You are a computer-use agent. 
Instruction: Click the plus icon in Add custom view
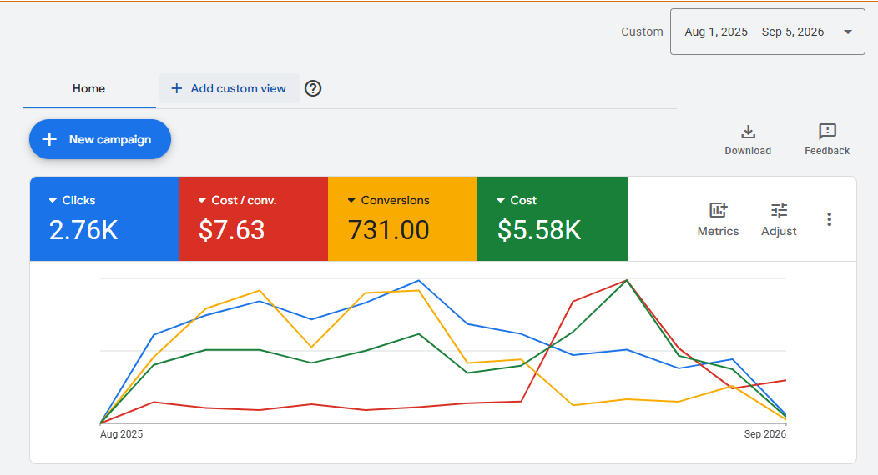(176, 88)
